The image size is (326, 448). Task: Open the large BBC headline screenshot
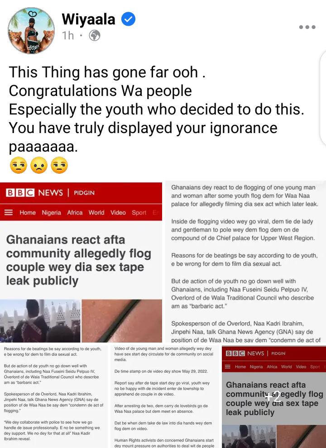click(81, 262)
